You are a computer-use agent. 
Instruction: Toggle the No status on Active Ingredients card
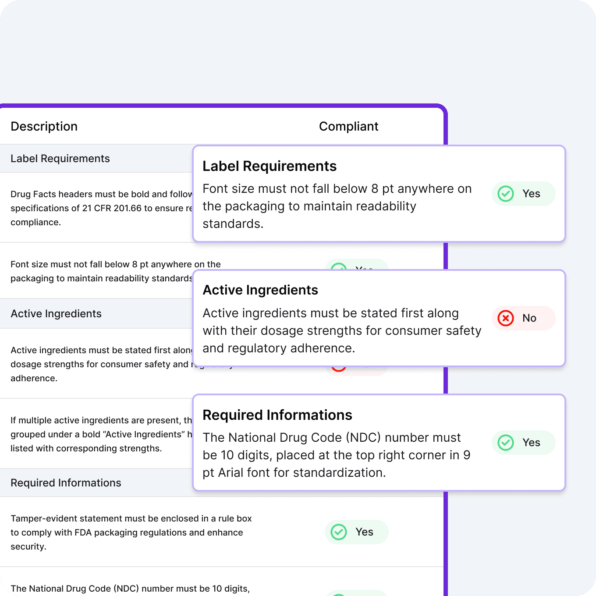523,318
